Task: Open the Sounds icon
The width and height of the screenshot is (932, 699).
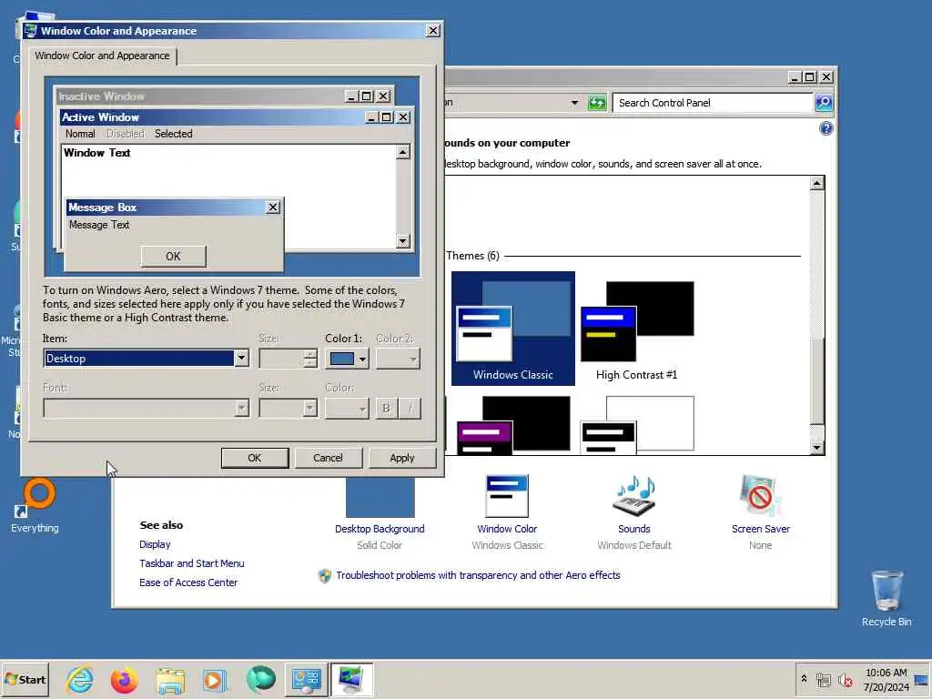Action: 634,496
